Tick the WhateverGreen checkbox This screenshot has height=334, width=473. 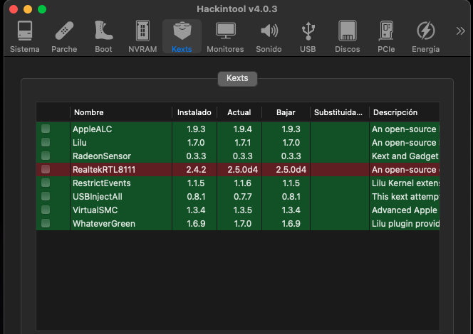coord(46,223)
